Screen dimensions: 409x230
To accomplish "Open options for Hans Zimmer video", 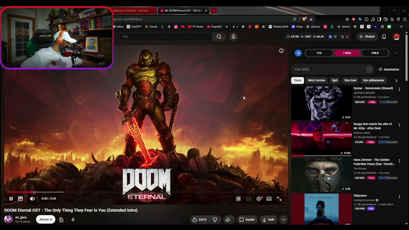I will click(x=399, y=161).
